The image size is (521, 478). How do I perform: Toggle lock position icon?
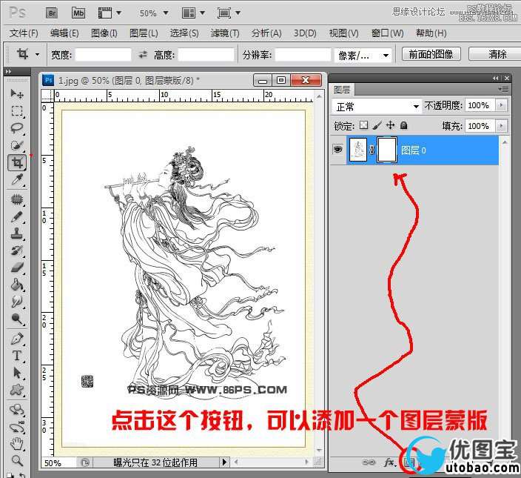tap(391, 125)
